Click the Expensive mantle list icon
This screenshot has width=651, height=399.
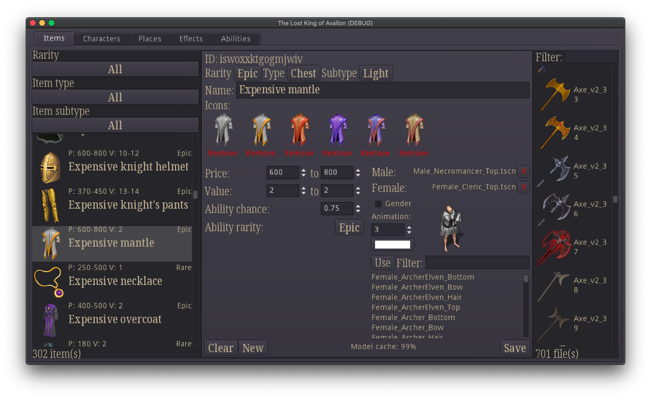click(x=50, y=244)
